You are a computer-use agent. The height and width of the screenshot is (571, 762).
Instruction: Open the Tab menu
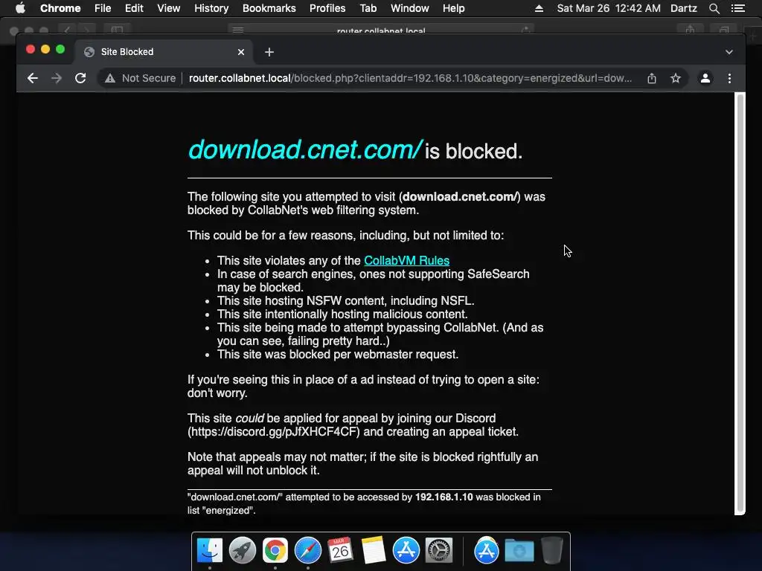point(368,8)
